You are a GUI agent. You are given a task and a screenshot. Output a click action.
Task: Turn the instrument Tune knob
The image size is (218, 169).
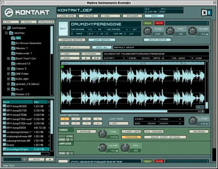(148, 31)
